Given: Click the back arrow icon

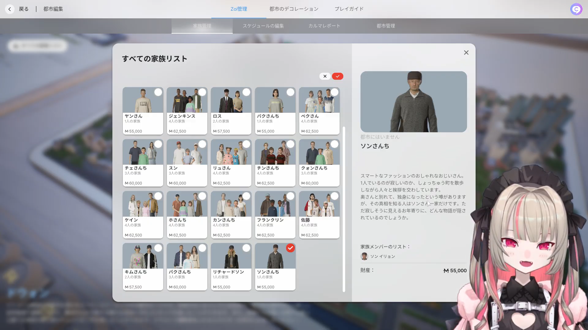Looking at the screenshot, I should [x=10, y=9].
